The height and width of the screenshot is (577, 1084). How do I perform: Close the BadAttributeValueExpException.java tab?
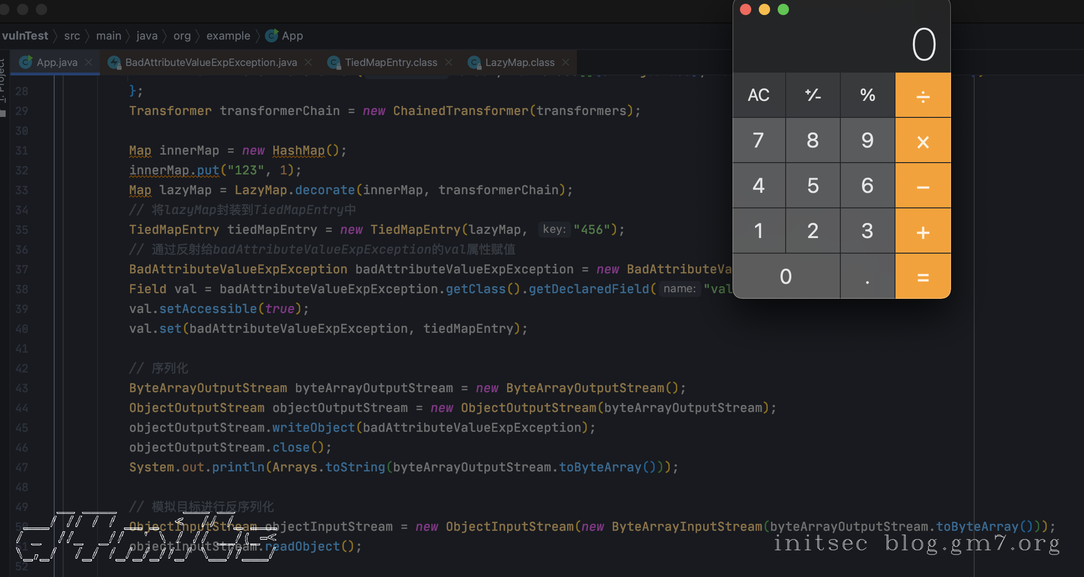308,62
